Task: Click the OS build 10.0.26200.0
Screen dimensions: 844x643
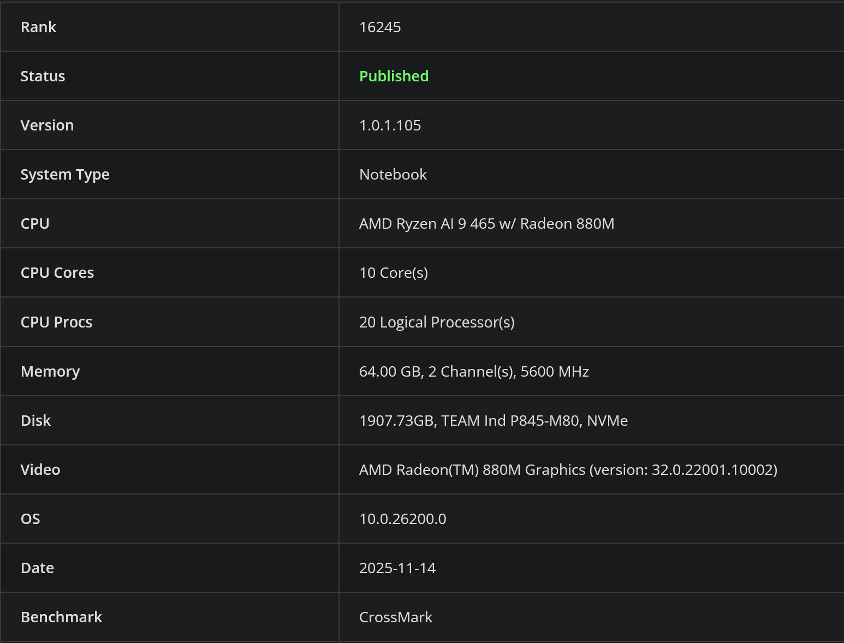Action: pos(402,519)
